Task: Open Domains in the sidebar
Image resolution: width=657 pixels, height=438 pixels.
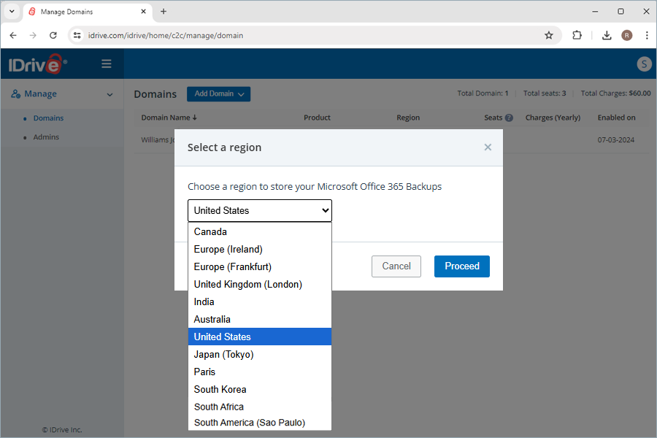Action: [x=49, y=118]
